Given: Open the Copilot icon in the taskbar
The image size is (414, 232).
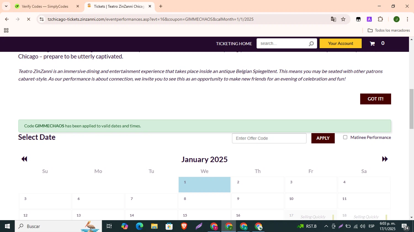Looking at the screenshot, I should pyautogui.click(x=124, y=226).
